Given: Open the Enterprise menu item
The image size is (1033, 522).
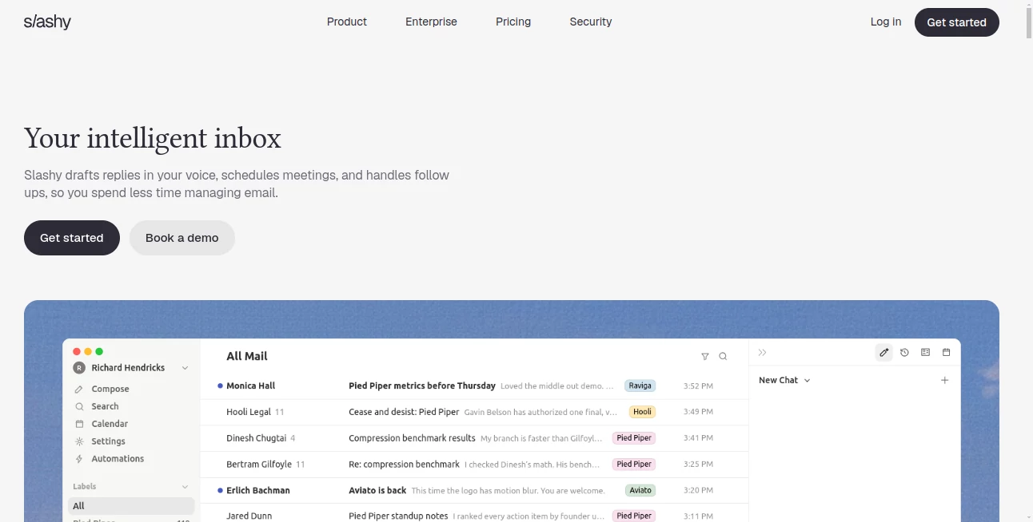Looking at the screenshot, I should point(431,22).
